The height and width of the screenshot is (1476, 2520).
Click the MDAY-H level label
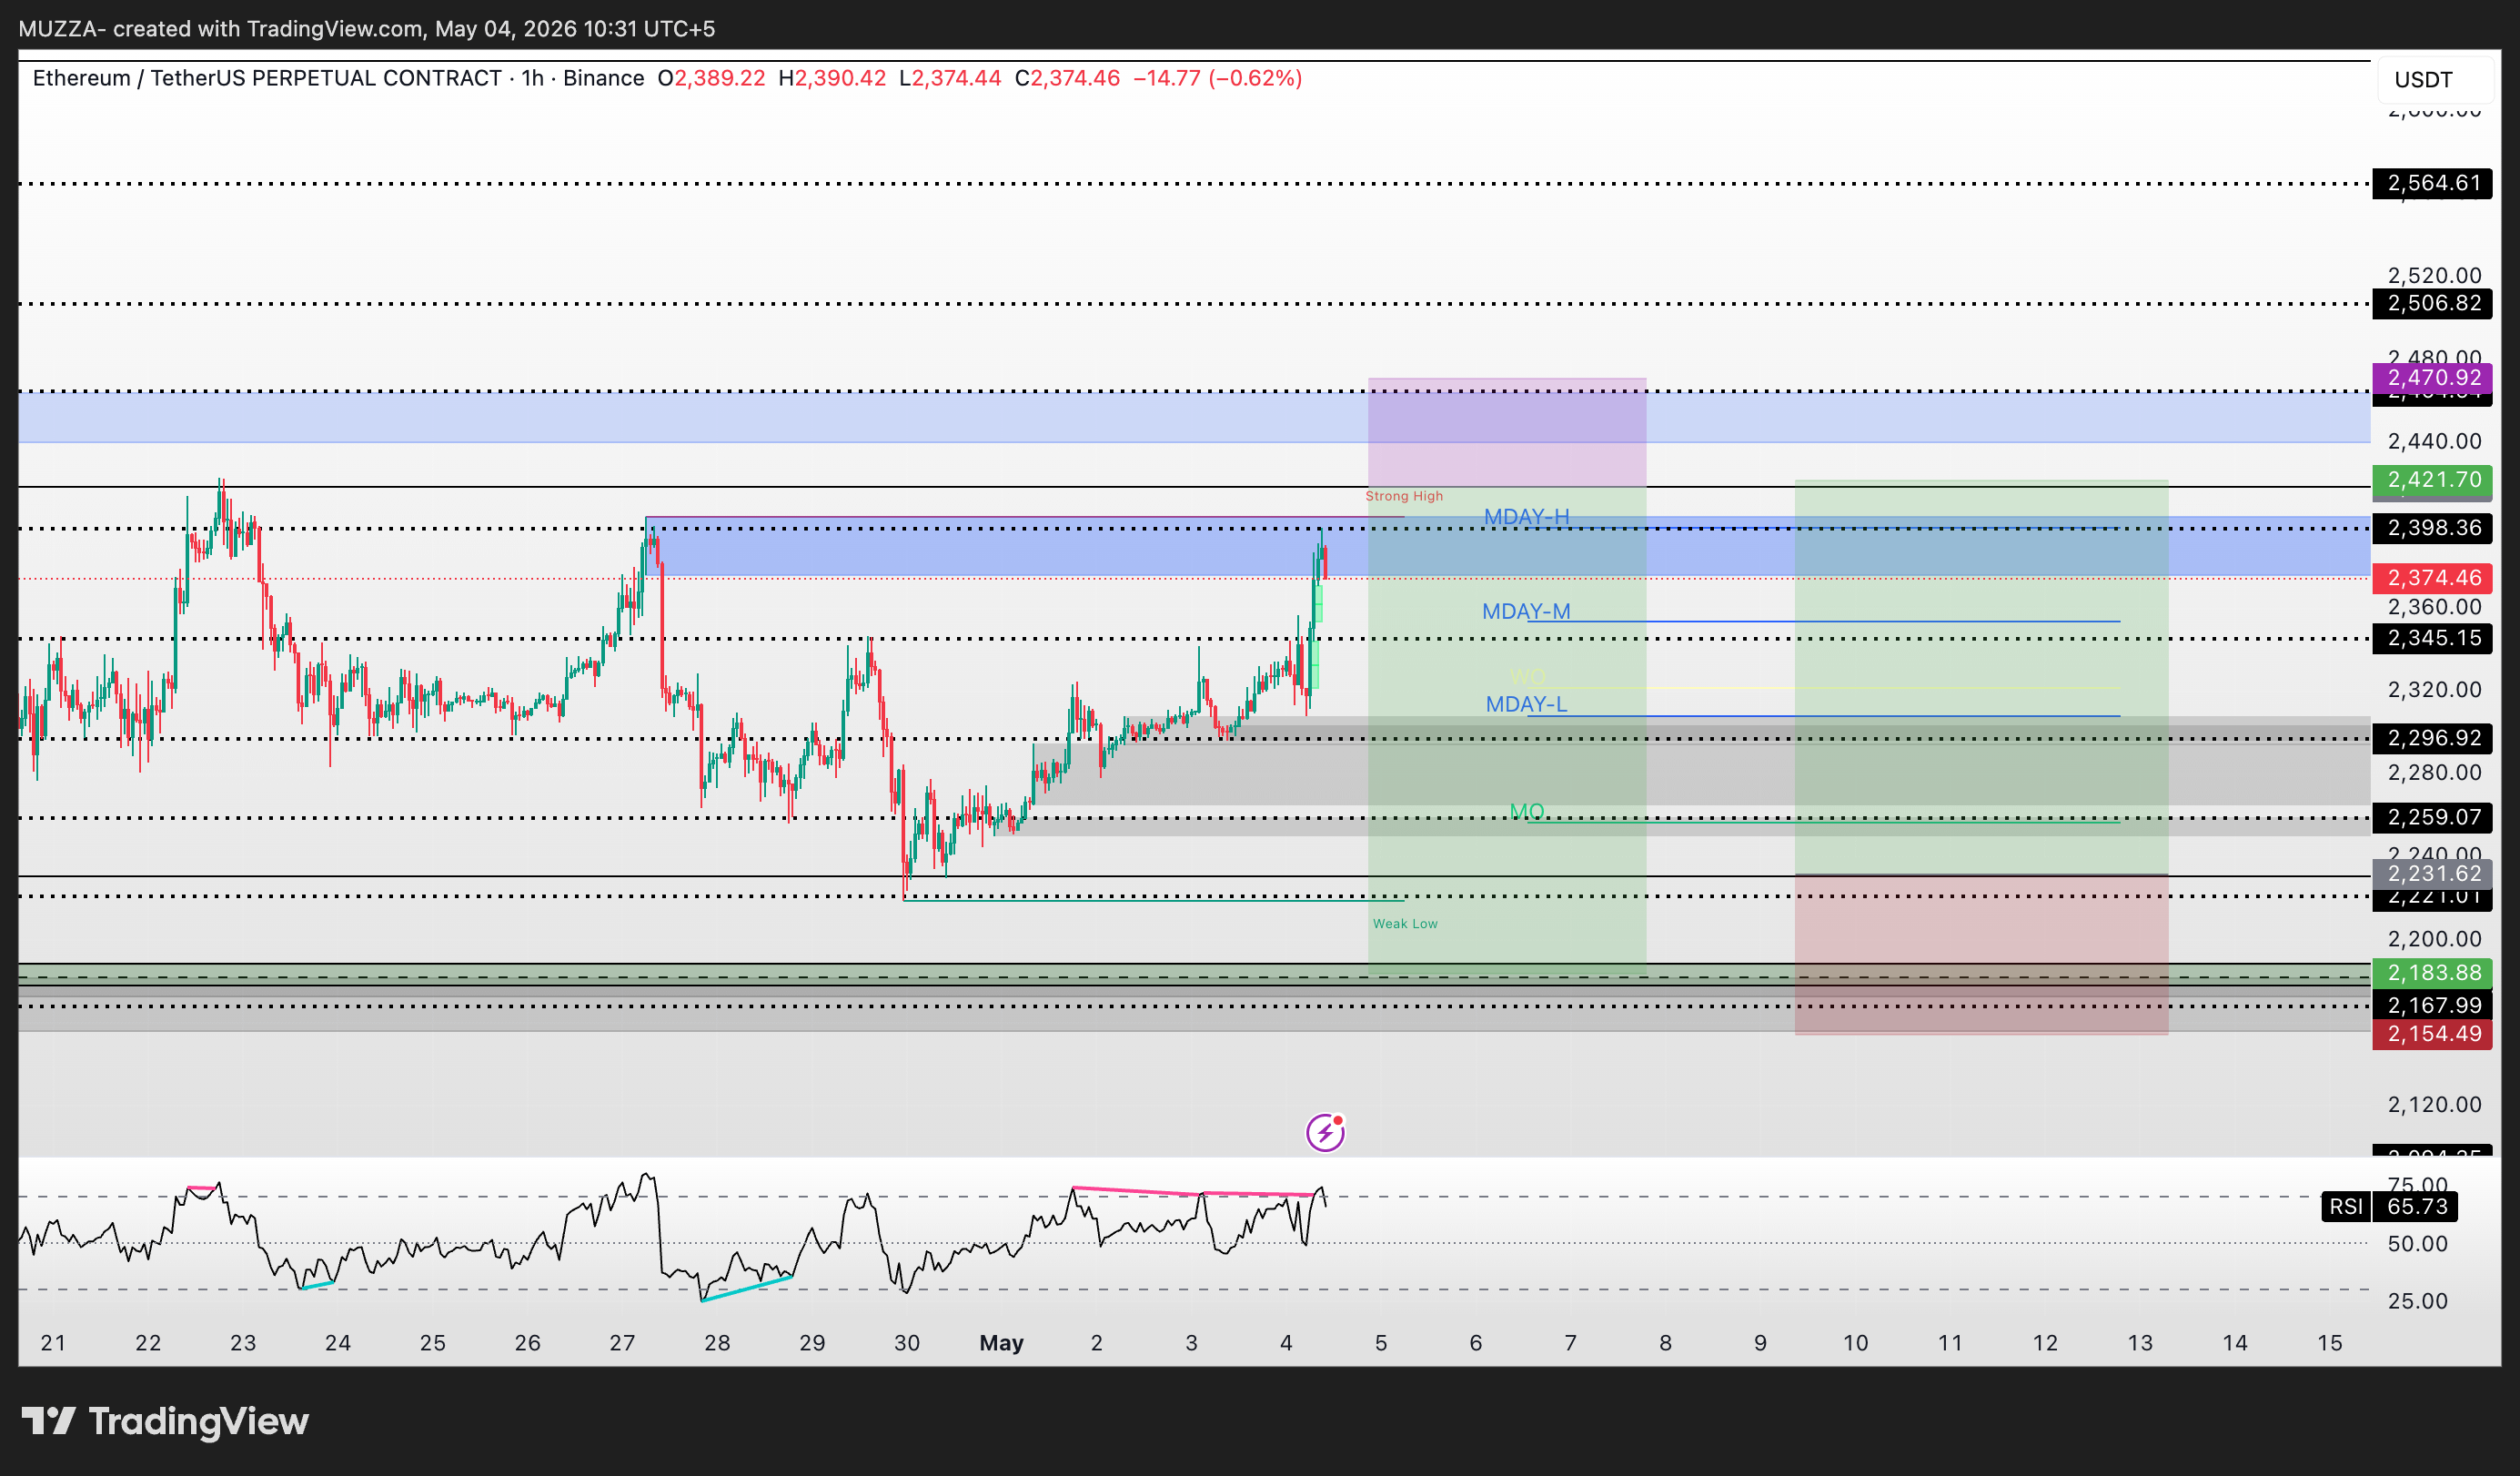[1526, 517]
